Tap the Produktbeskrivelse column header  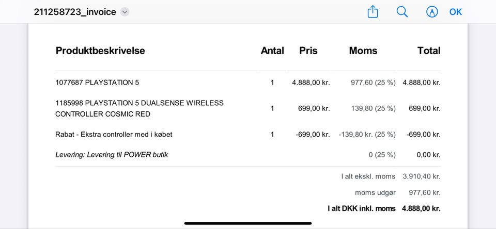click(x=100, y=51)
